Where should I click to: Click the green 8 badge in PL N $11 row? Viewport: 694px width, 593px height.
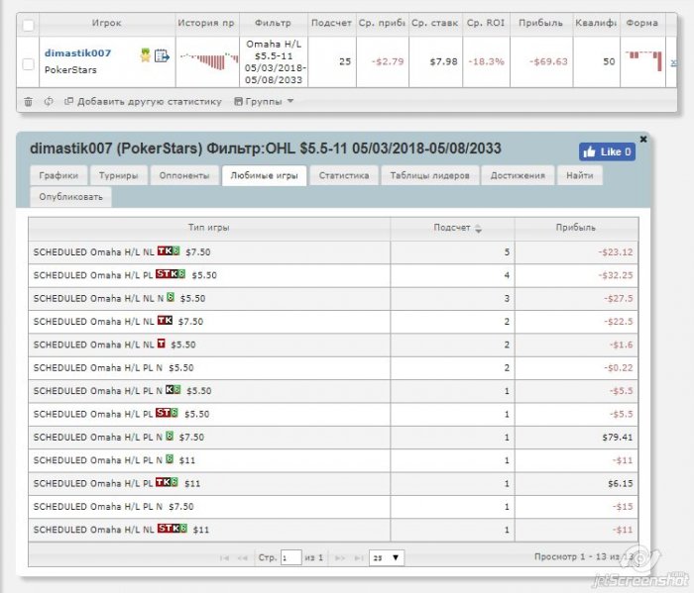[x=170, y=459]
